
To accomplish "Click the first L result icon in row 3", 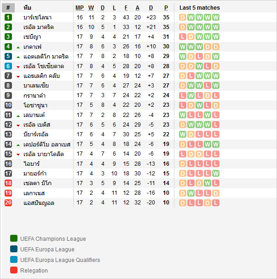I will click(x=182, y=37).
